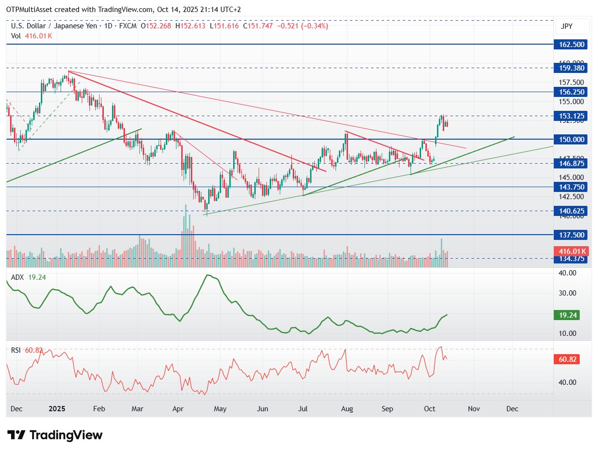598x453 pixels.
Task: Click the 10.00 tick on ADX scale
Action: (x=568, y=334)
